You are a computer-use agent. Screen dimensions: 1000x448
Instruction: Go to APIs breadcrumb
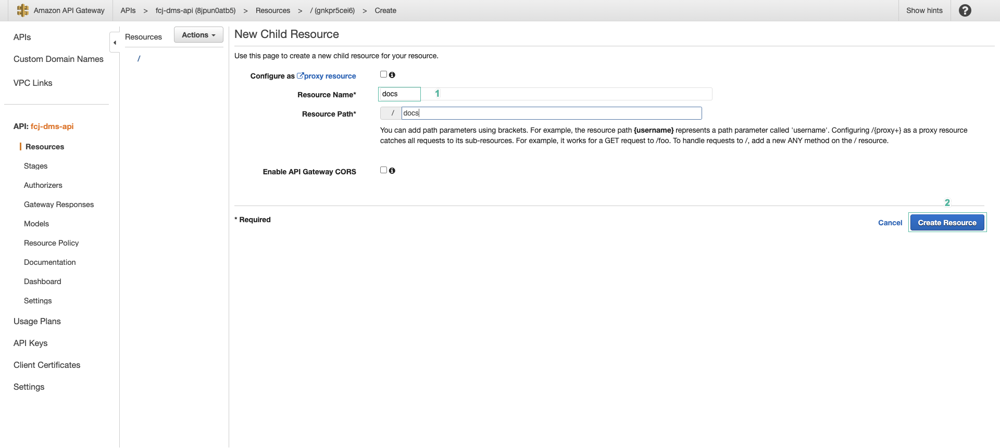point(128,10)
